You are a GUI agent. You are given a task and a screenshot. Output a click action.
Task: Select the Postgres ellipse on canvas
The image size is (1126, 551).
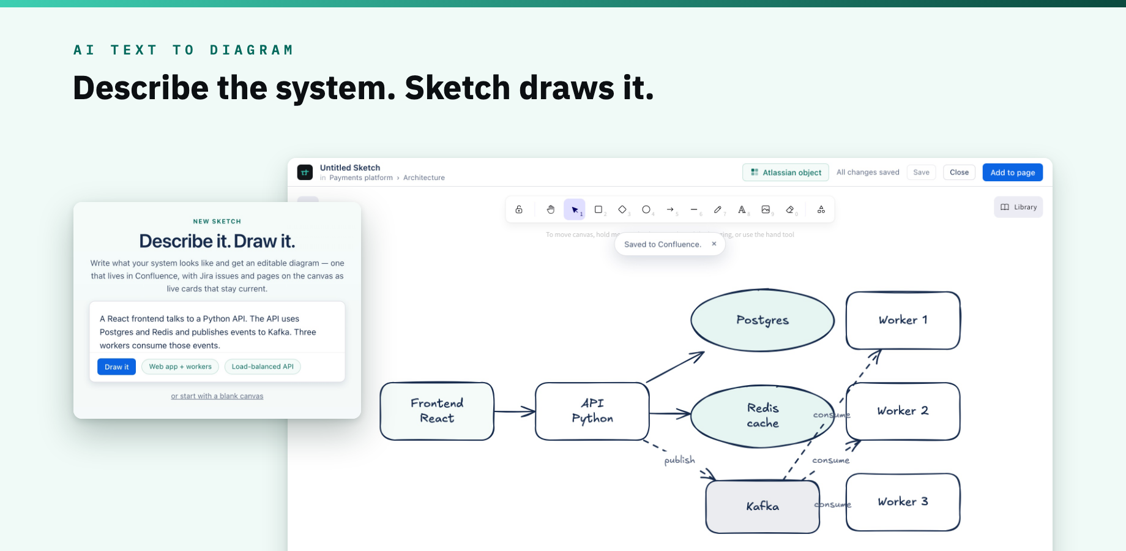tap(762, 320)
